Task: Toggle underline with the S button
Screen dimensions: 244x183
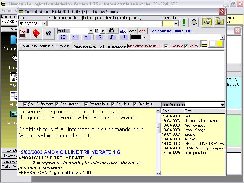Action: 124,37
